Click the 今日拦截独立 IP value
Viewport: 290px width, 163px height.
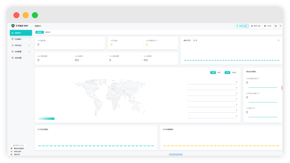[x=147, y=45]
